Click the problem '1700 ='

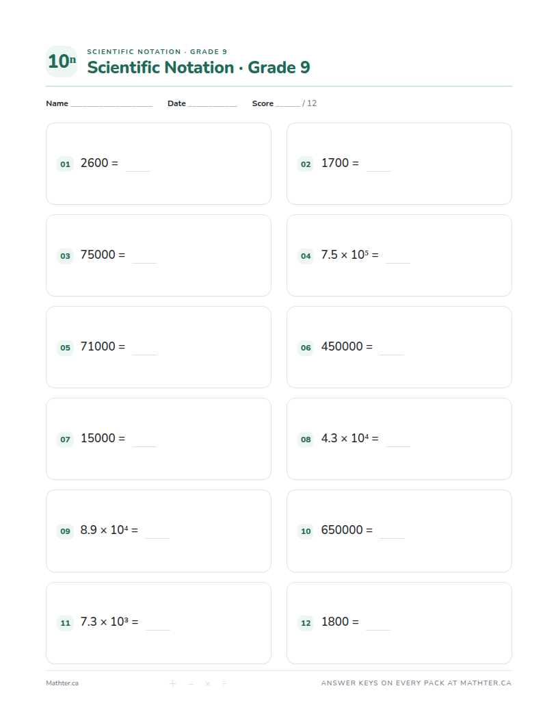pos(340,163)
